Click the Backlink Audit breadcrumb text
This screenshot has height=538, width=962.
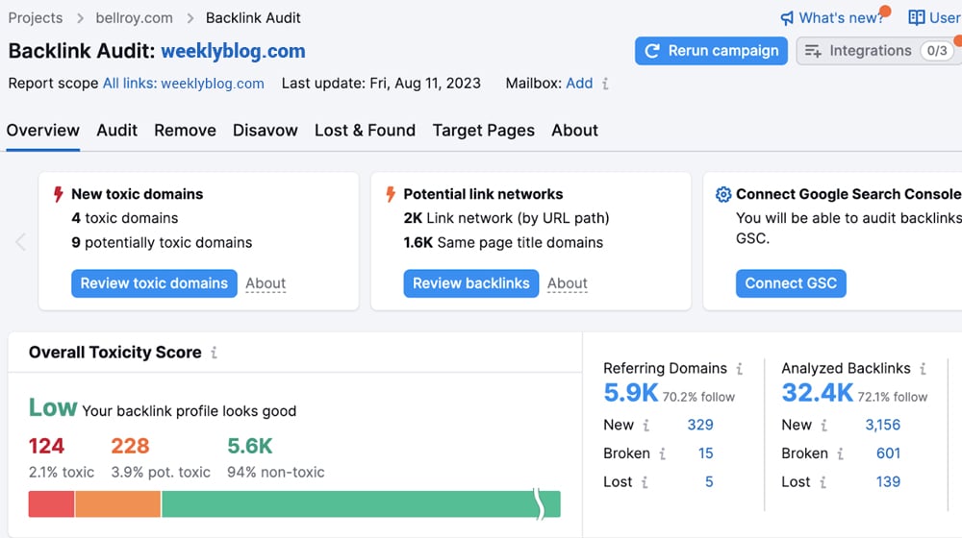[253, 18]
